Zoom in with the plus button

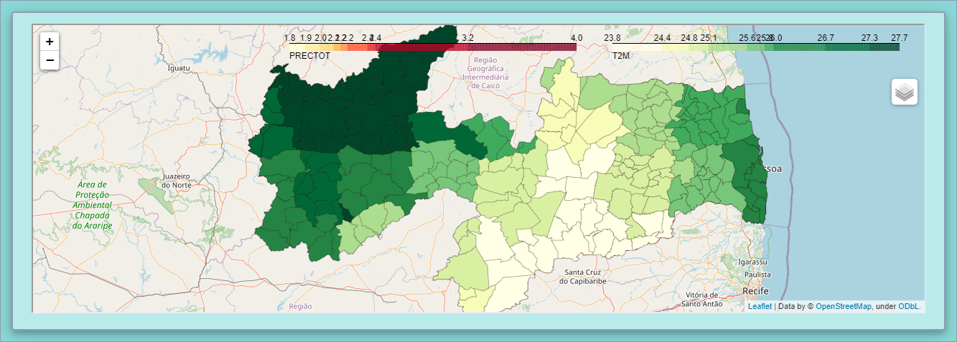coord(50,42)
